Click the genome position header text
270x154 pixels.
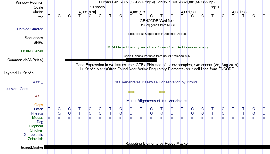157,2
